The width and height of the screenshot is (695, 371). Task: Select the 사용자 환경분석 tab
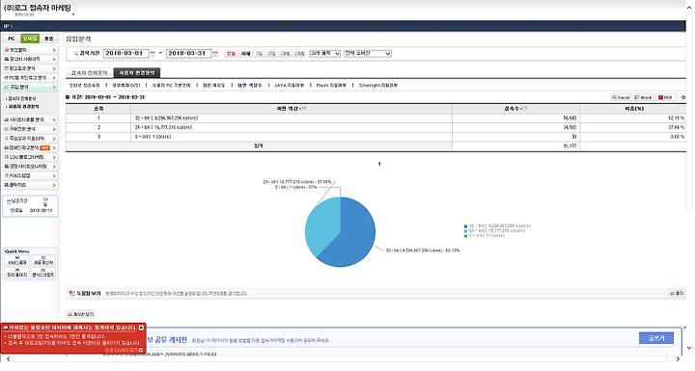coord(137,72)
